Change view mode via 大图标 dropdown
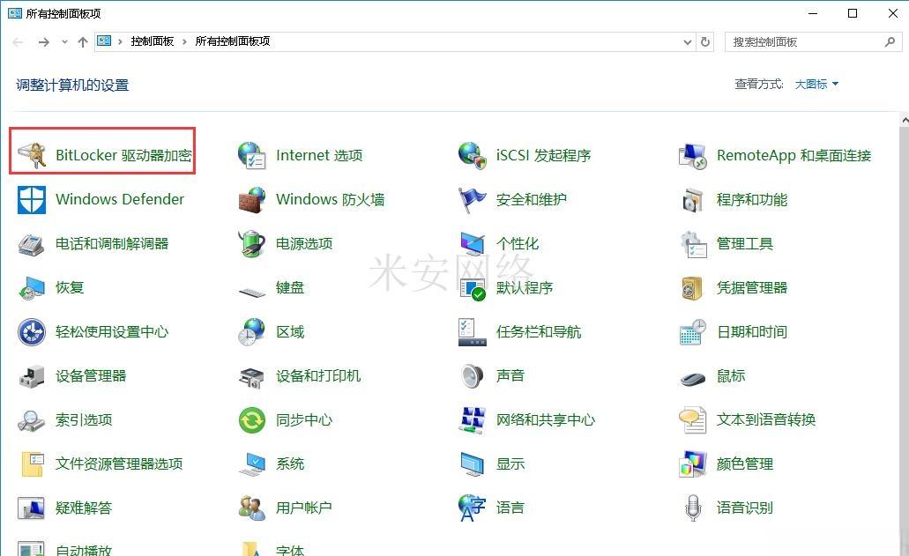909x556 pixels. [x=816, y=85]
